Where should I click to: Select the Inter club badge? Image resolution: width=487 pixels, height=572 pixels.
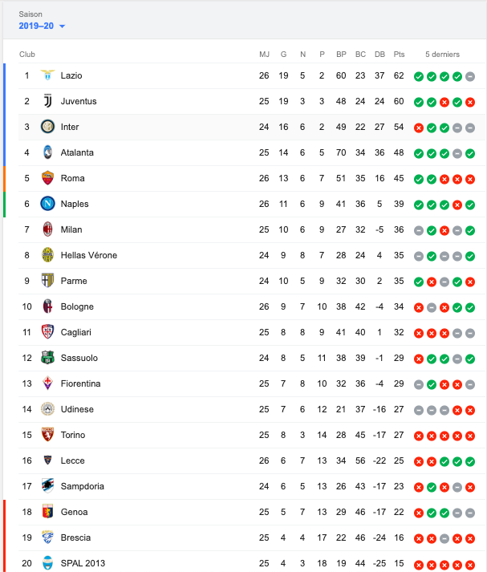click(47, 127)
